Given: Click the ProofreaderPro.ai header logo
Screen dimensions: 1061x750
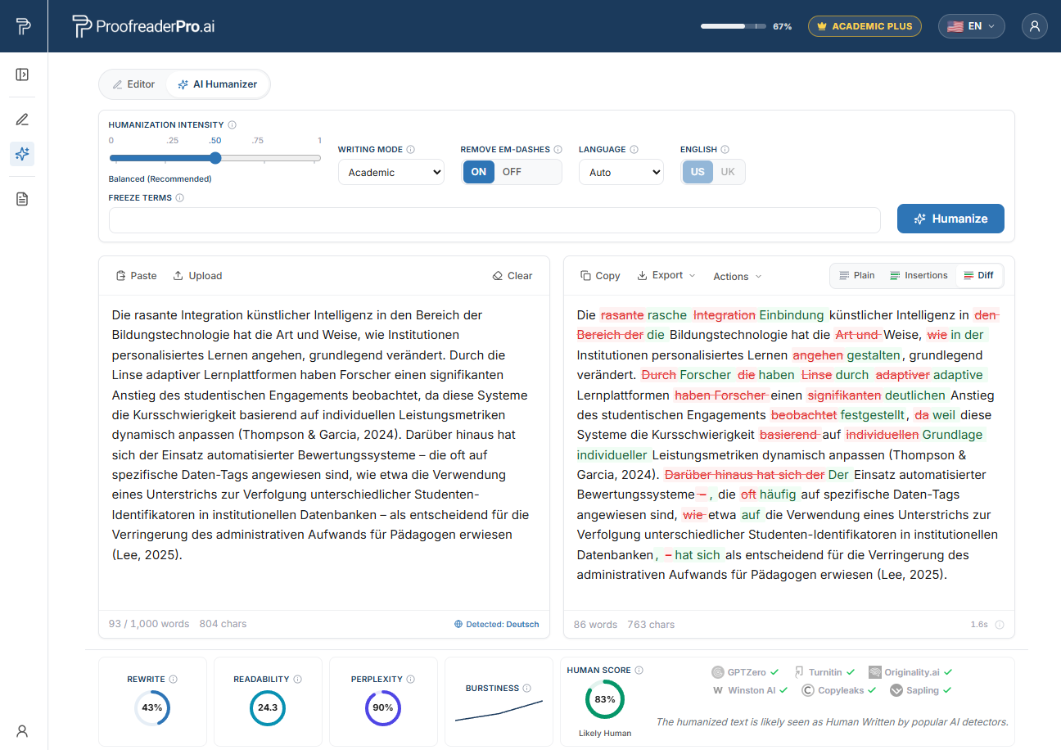Looking at the screenshot, I should pyautogui.click(x=144, y=26).
